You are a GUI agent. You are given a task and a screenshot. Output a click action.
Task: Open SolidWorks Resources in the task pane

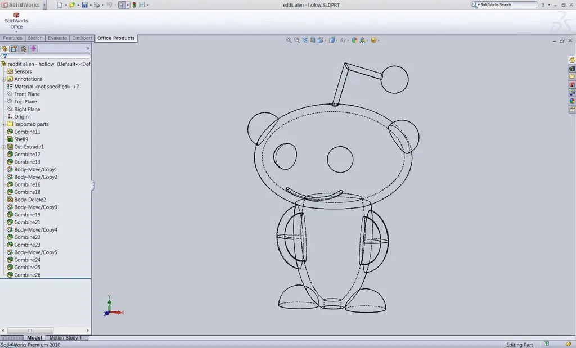572,59
